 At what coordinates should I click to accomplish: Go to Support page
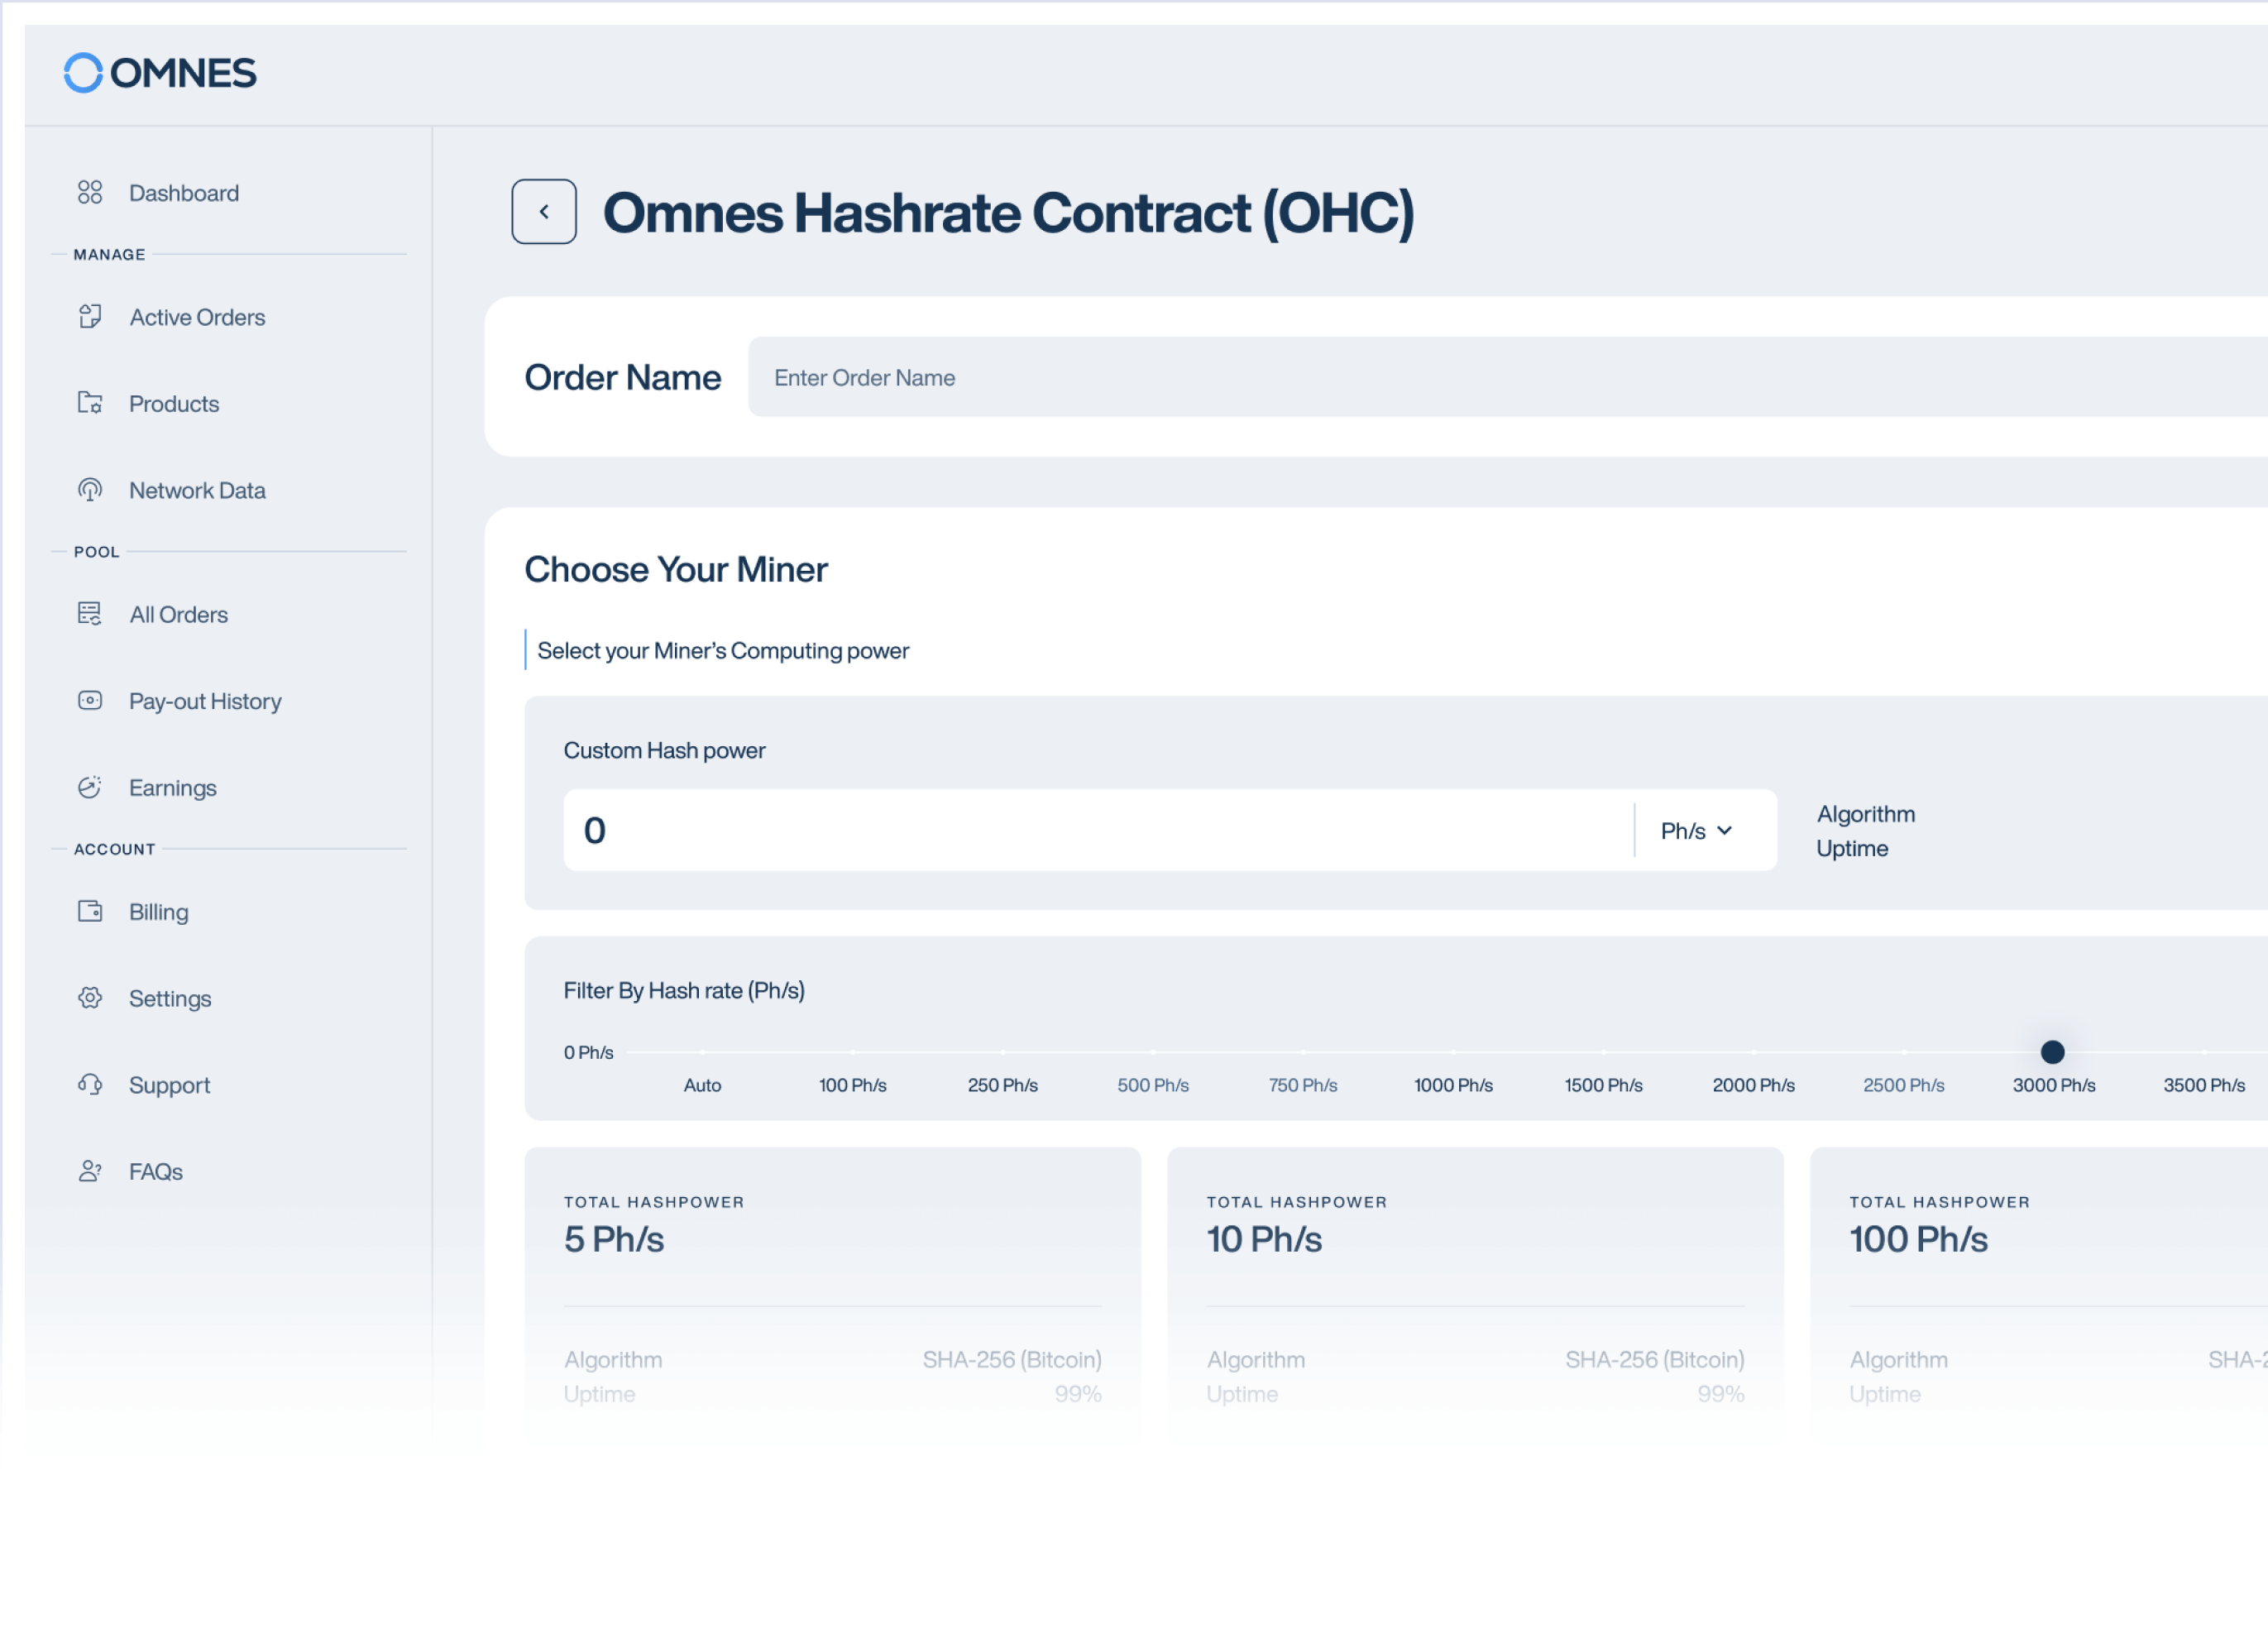tap(169, 1086)
